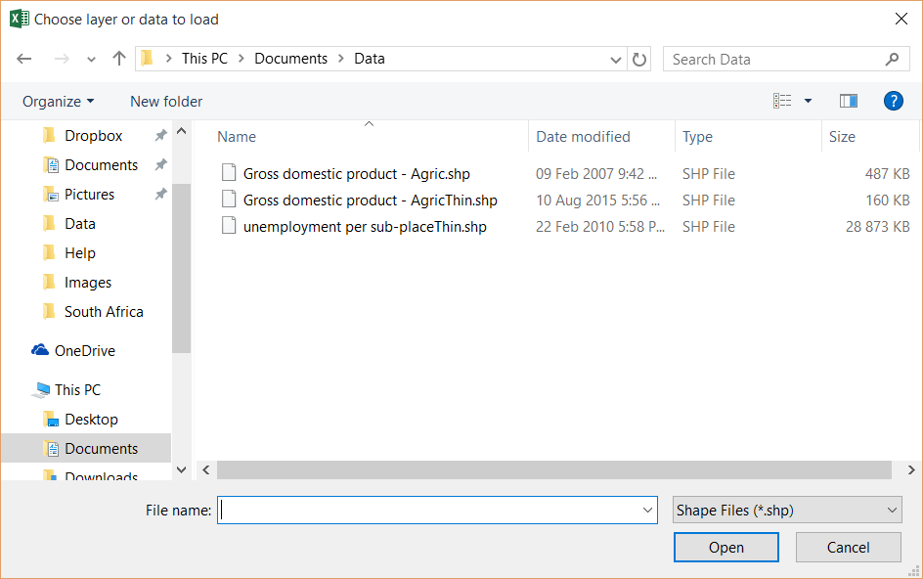Click the Up one level arrow

119,59
